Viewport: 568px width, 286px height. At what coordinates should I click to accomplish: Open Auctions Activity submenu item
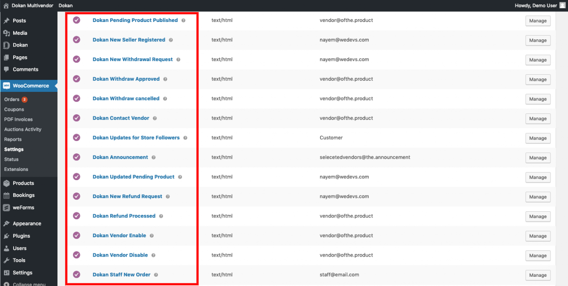23,130
